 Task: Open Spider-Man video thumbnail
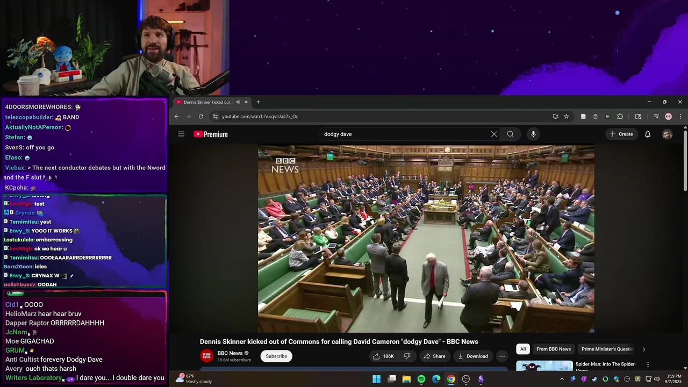tap(544, 366)
